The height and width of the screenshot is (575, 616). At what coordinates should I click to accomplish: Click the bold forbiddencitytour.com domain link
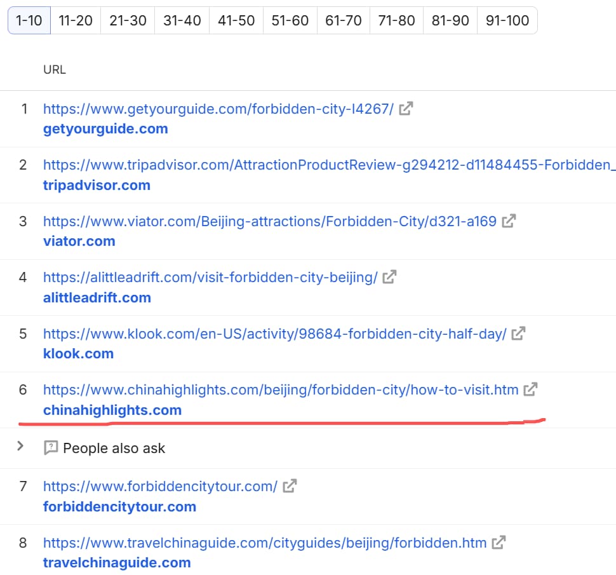point(120,506)
